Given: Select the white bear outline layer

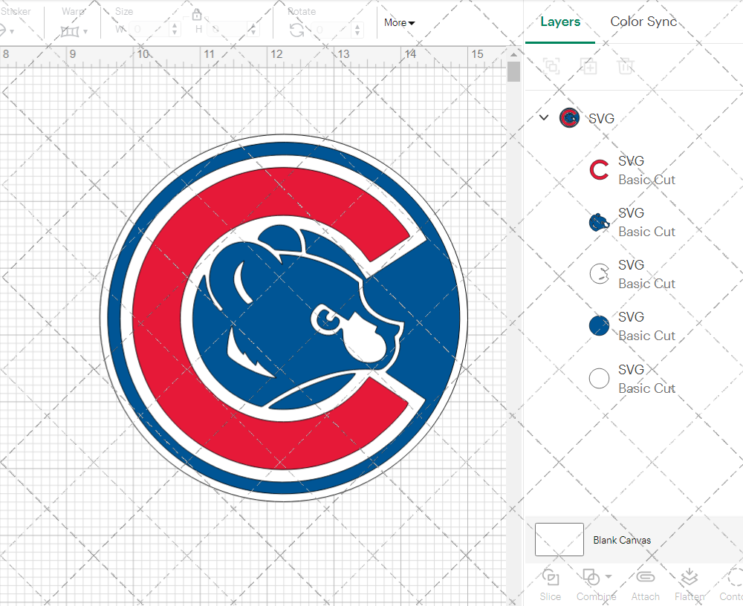Looking at the screenshot, I should point(632,274).
